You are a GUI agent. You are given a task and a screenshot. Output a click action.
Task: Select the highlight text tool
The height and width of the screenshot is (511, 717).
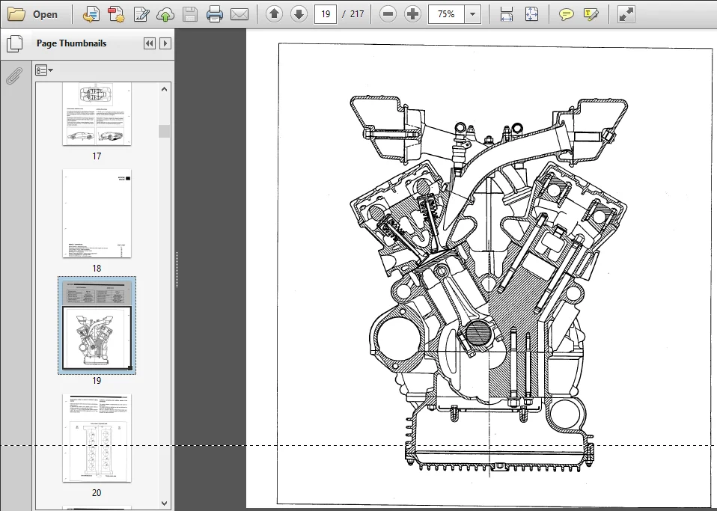point(591,14)
